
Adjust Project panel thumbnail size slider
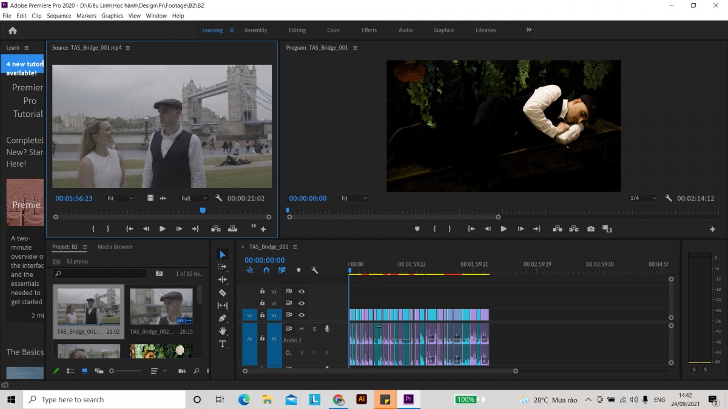(x=125, y=371)
